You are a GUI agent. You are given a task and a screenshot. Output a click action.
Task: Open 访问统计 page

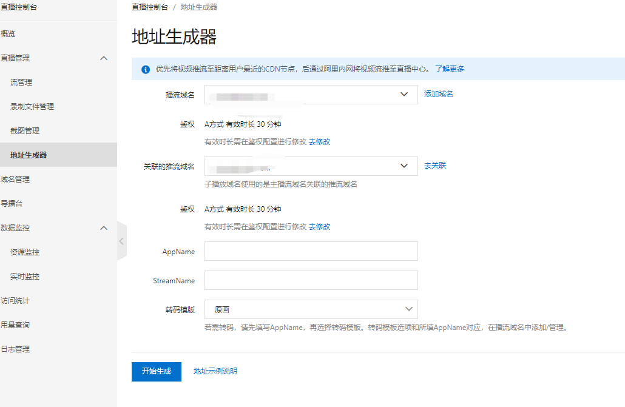tap(15, 301)
